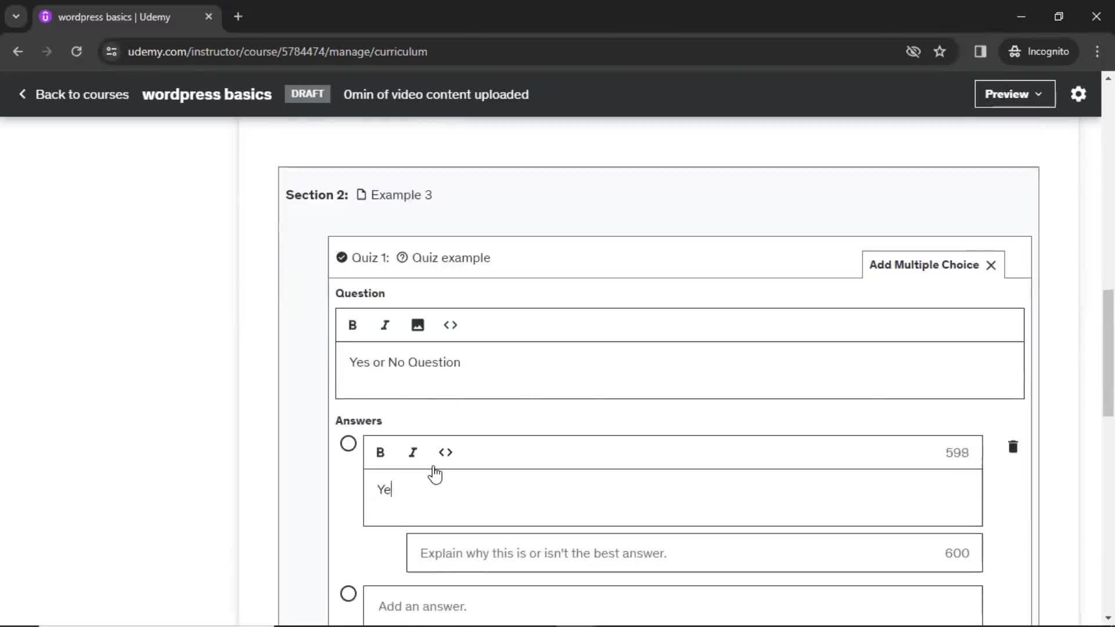Click the Delete answer icon on right
Image resolution: width=1115 pixels, height=627 pixels.
(1013, 446)
